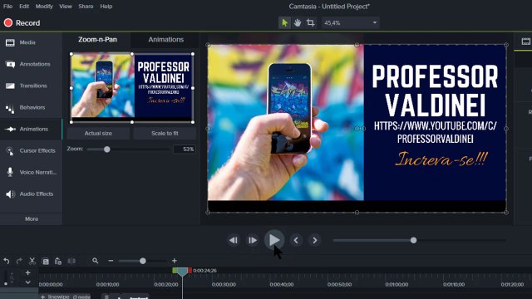Step forward one frame in playback
Image resolution: width=532 pixels, height=299 pixels.
(x=253, y=240)
